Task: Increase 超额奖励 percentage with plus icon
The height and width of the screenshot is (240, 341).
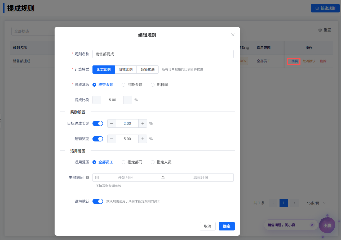Action: (143, 139)
